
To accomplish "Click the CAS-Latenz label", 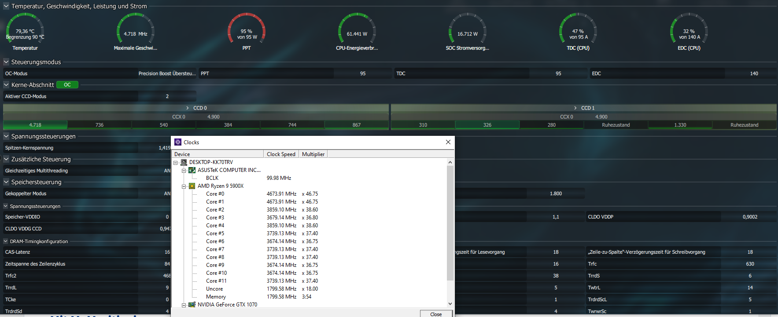I will [x=18, y=252].
